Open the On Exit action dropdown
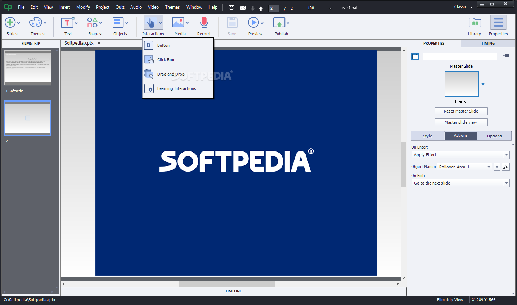The height and width of the screenshot is (305, 517). [460, 183]
